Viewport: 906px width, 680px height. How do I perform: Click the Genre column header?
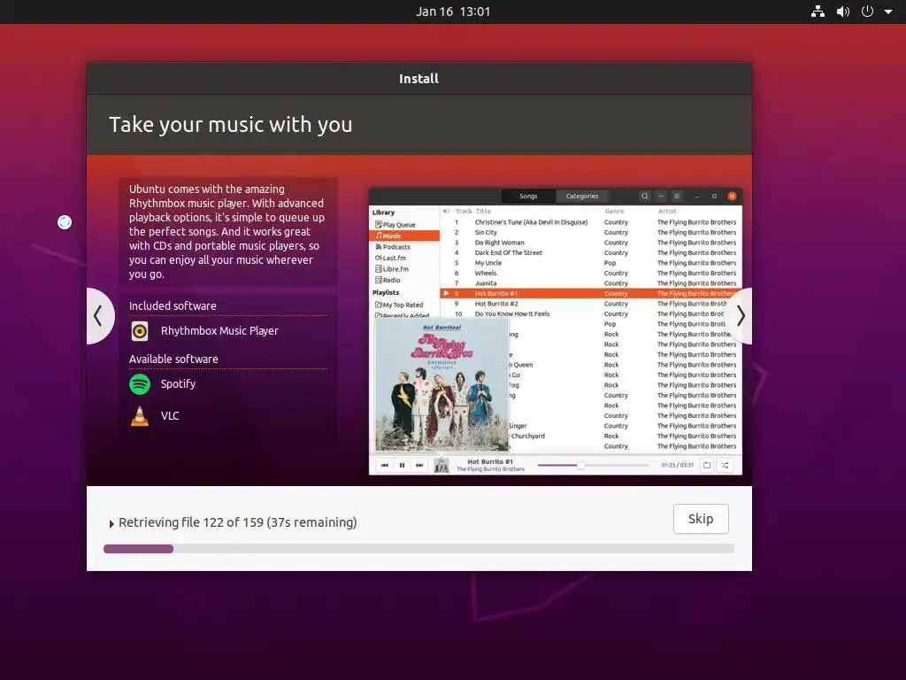[x=614, y=212]
